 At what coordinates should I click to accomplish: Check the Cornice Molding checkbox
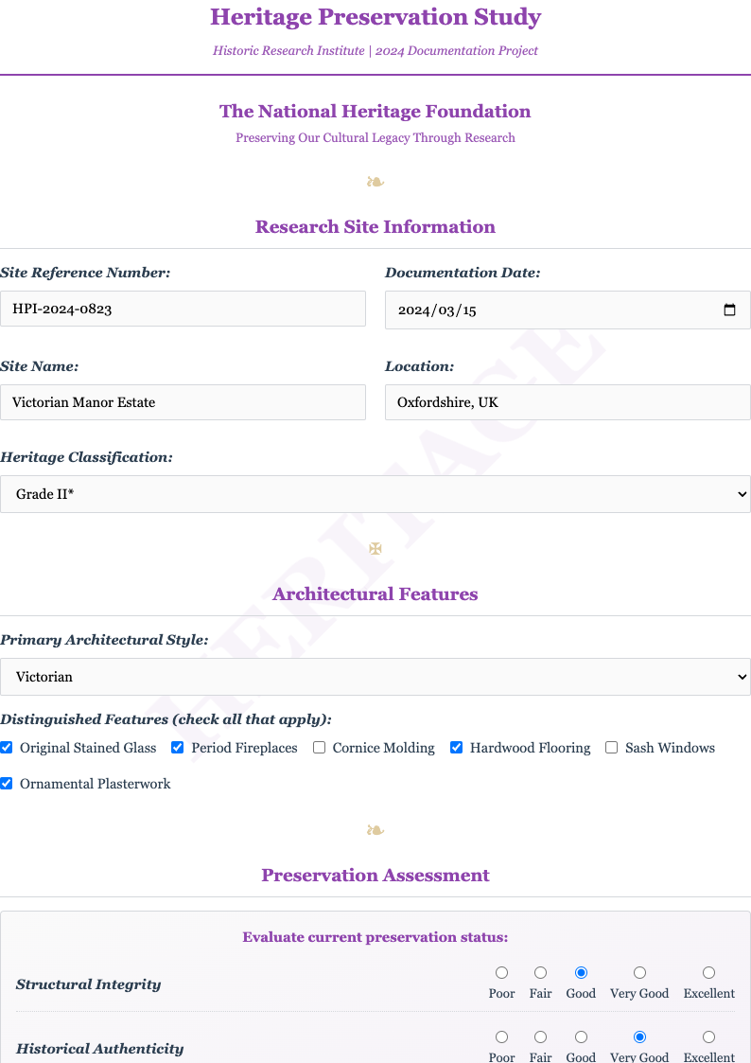tap(319, 747)
